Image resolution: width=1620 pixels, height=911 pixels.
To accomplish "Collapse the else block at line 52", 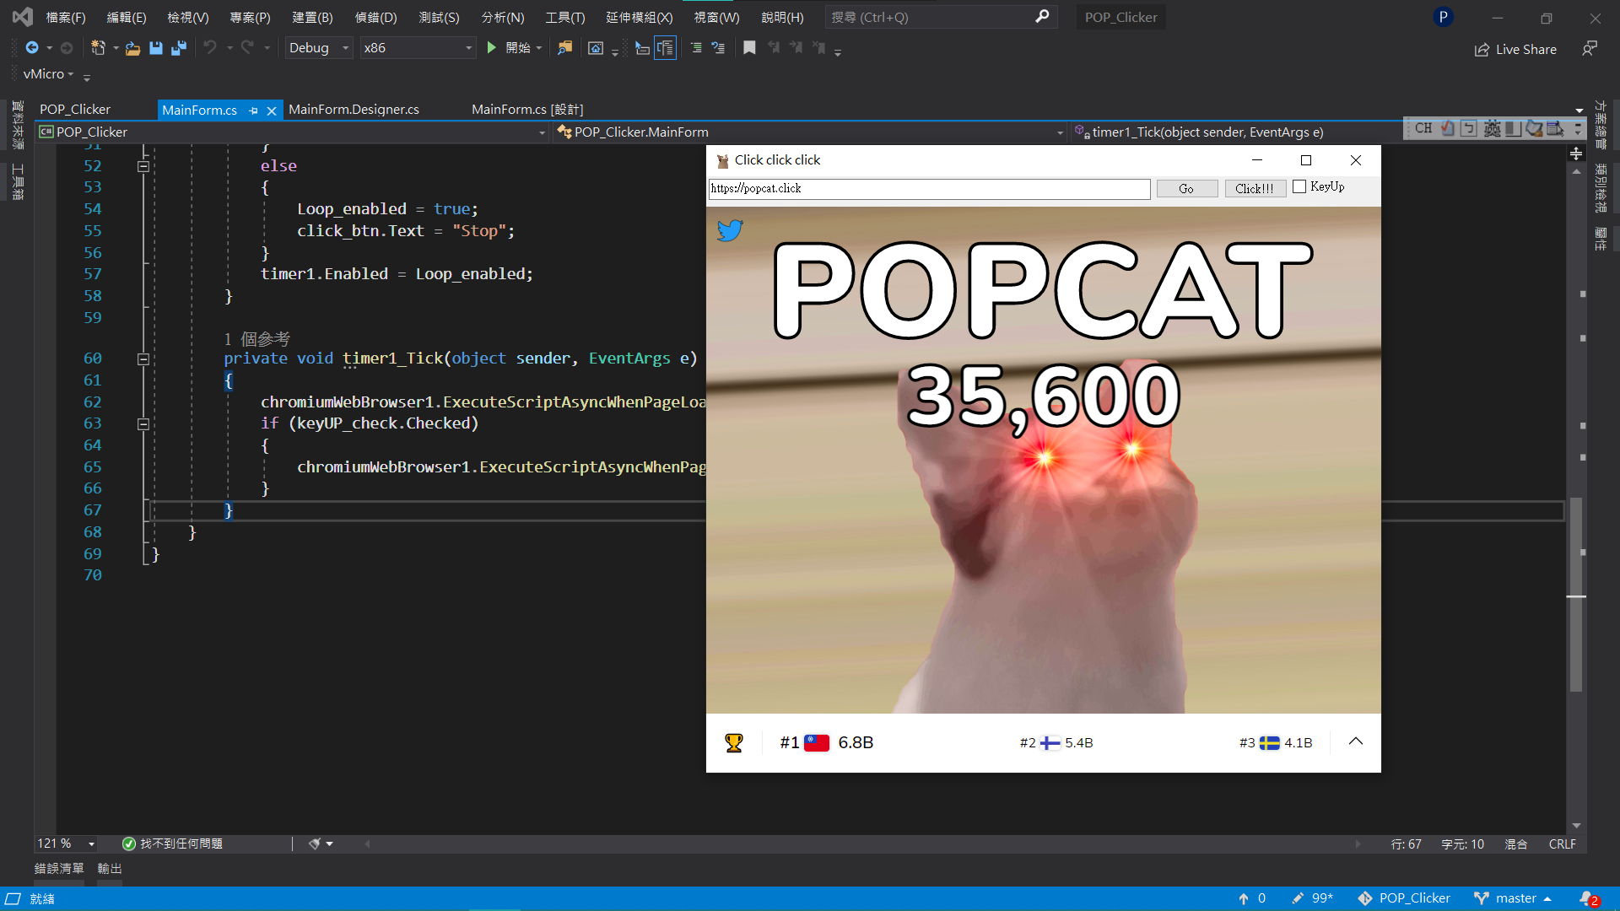I will click(x=143, y=166).
